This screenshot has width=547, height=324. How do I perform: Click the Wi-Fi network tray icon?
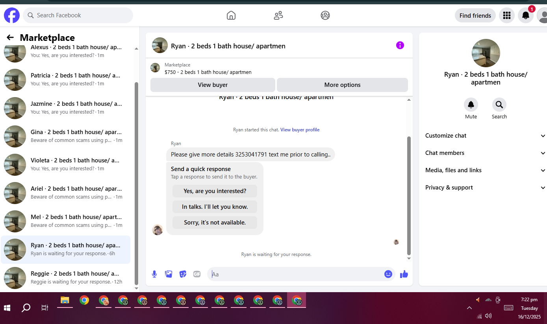pos(479,316)
